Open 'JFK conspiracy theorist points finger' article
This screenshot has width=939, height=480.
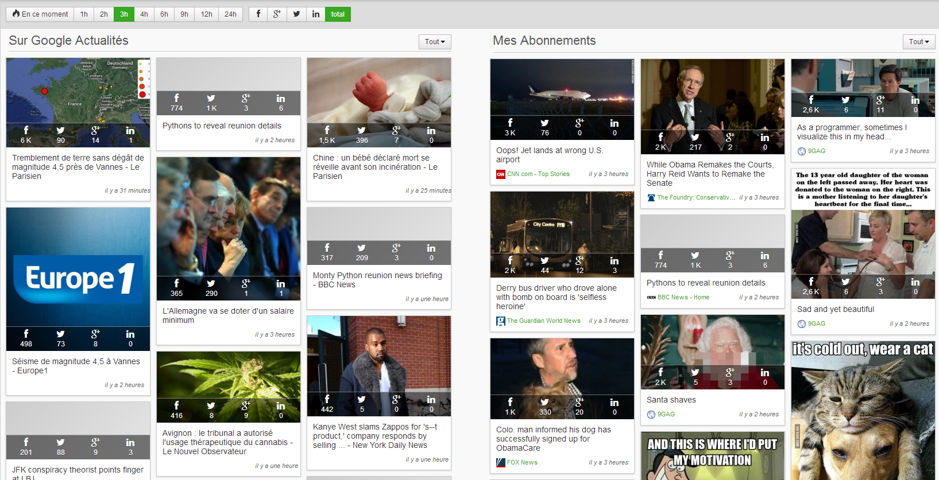tap(78, 473)
